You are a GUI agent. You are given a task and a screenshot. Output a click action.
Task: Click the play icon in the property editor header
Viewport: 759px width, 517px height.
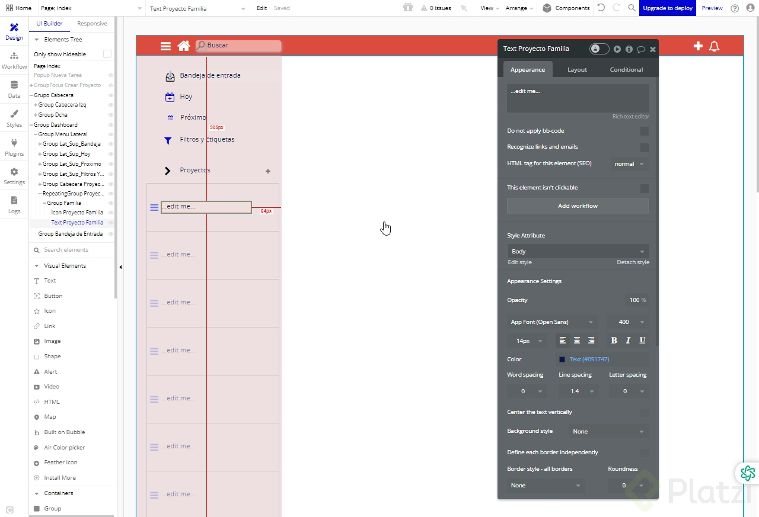[617, 49]
